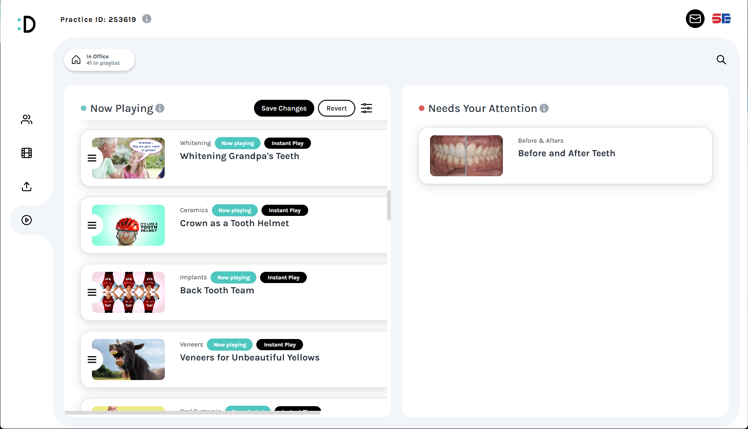This screenshot has height=429, width=748.
Task: Click the Whitening Grandpa's Teeth title
Action: tap(240, 156)
